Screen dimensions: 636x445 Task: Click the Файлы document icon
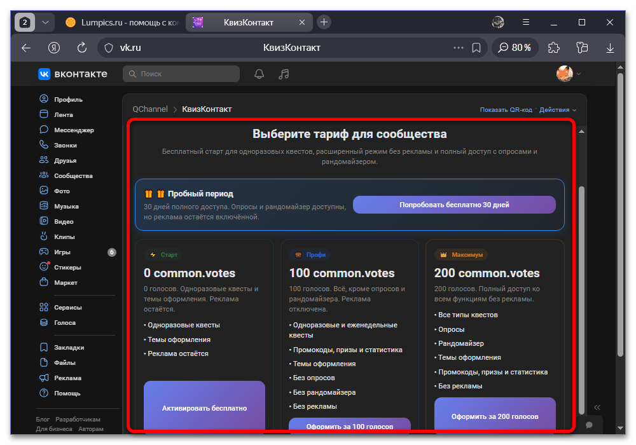point(44,362)
